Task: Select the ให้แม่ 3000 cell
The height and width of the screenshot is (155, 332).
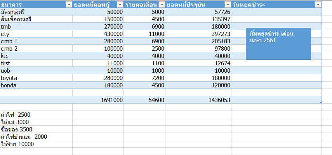Action: click(36, 122)
